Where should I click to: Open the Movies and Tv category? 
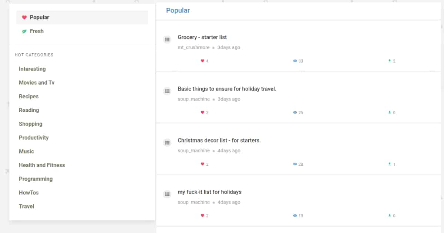coord(37,83)
